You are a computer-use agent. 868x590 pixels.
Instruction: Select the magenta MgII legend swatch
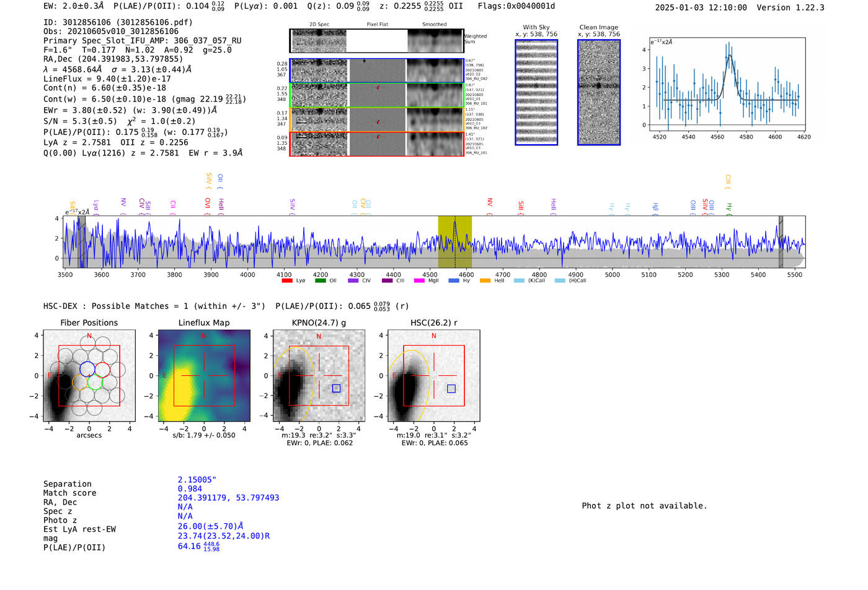tap(419, 281)
